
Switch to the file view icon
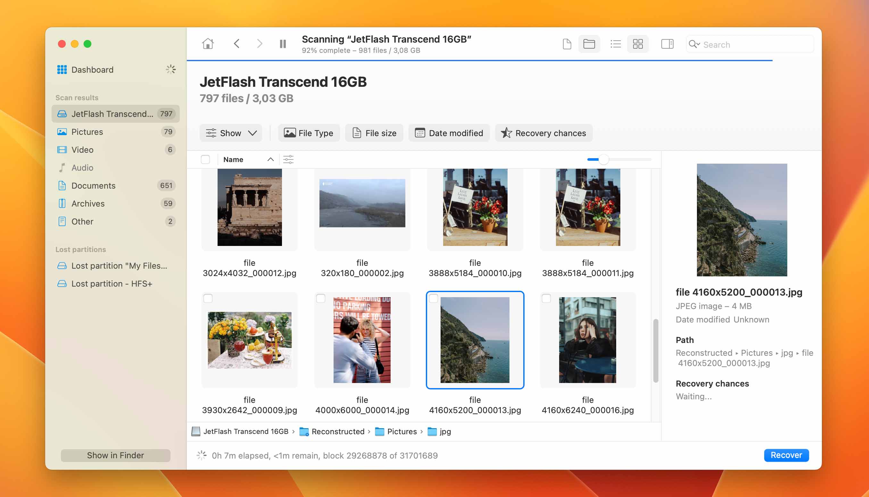567,44
